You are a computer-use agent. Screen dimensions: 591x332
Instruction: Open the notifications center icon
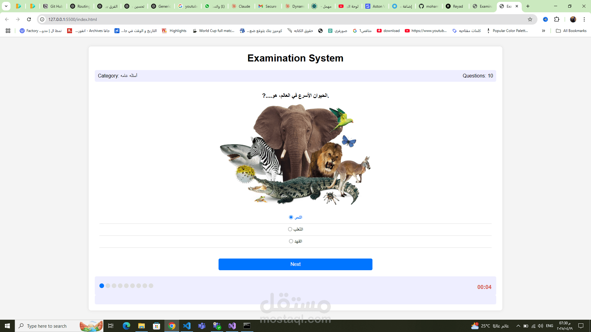click(x=581, y=326)
